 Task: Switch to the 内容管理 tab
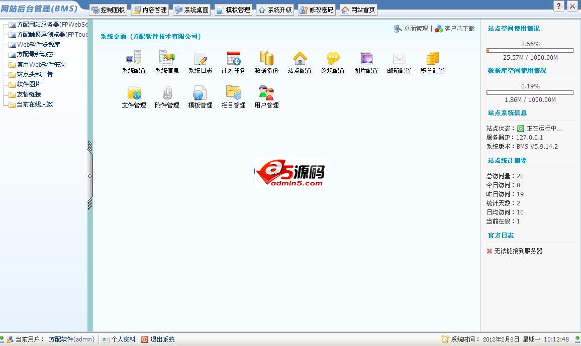click(x=150, y=10)
